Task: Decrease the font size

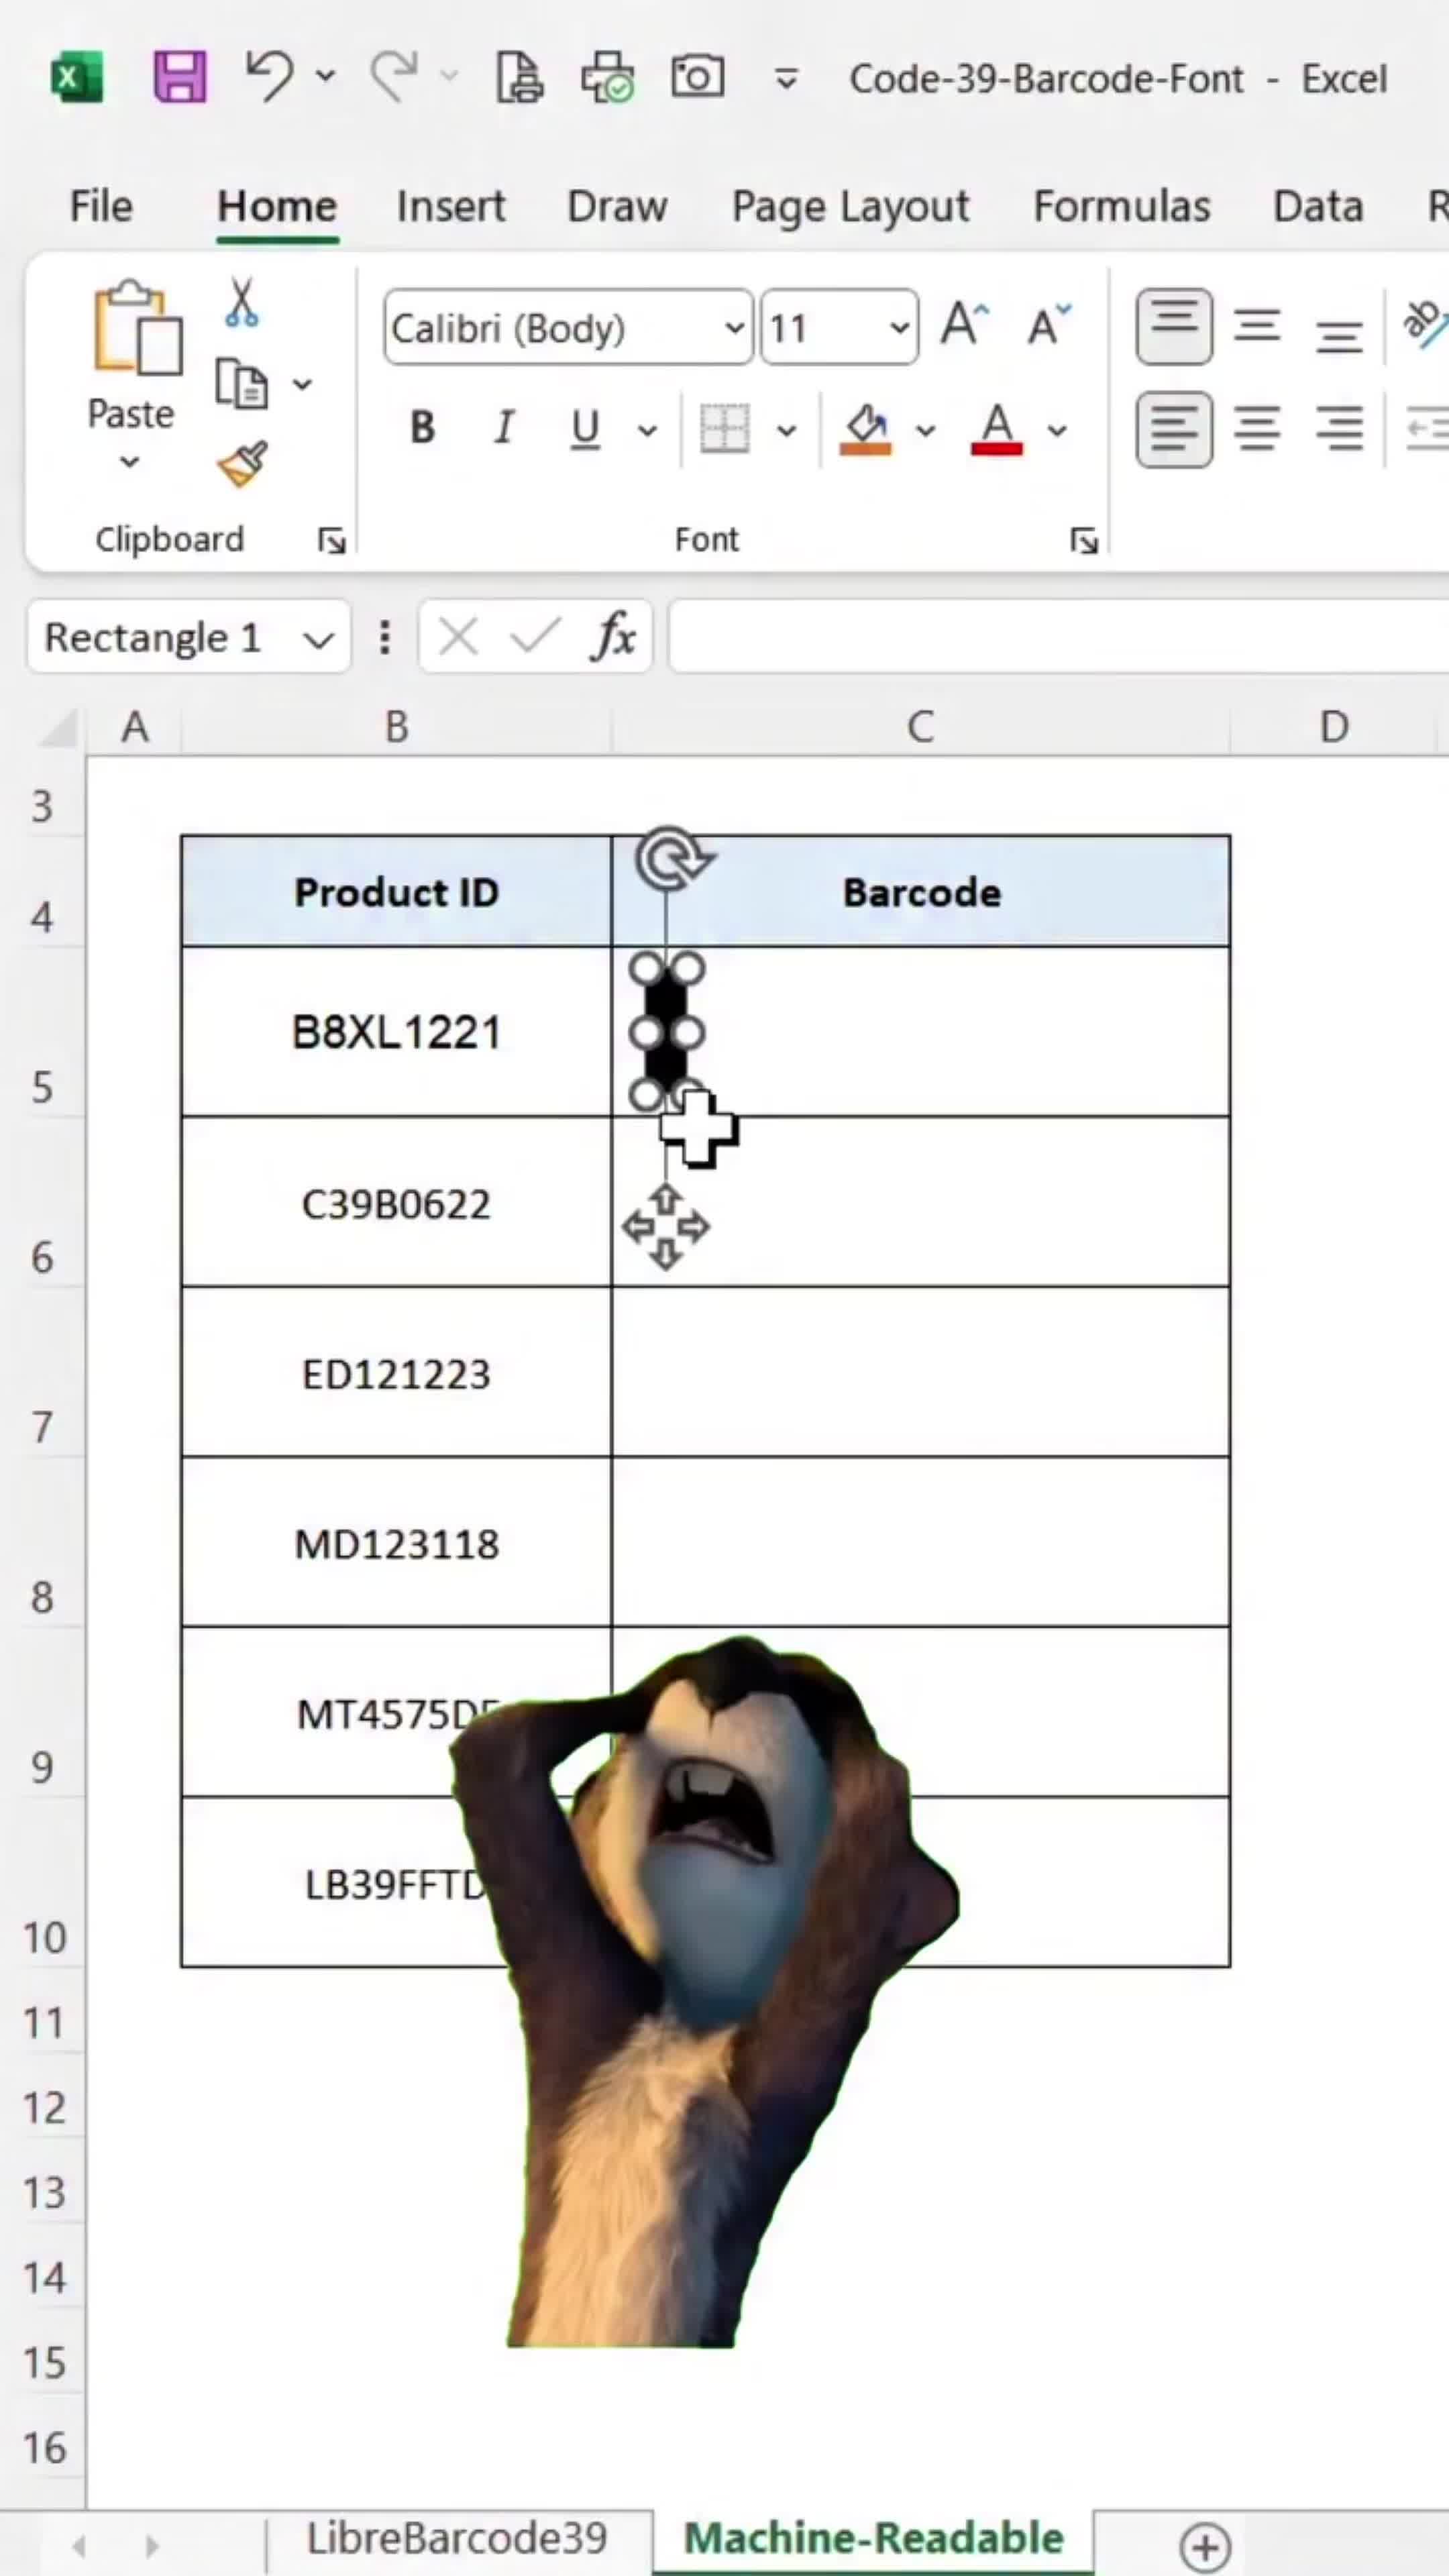Action: 1049,324
